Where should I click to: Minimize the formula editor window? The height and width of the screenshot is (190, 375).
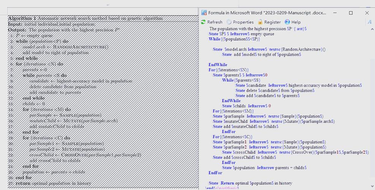(x=335, y=13)
